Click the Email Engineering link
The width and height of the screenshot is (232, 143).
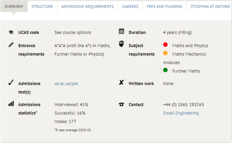coord(181,113)
